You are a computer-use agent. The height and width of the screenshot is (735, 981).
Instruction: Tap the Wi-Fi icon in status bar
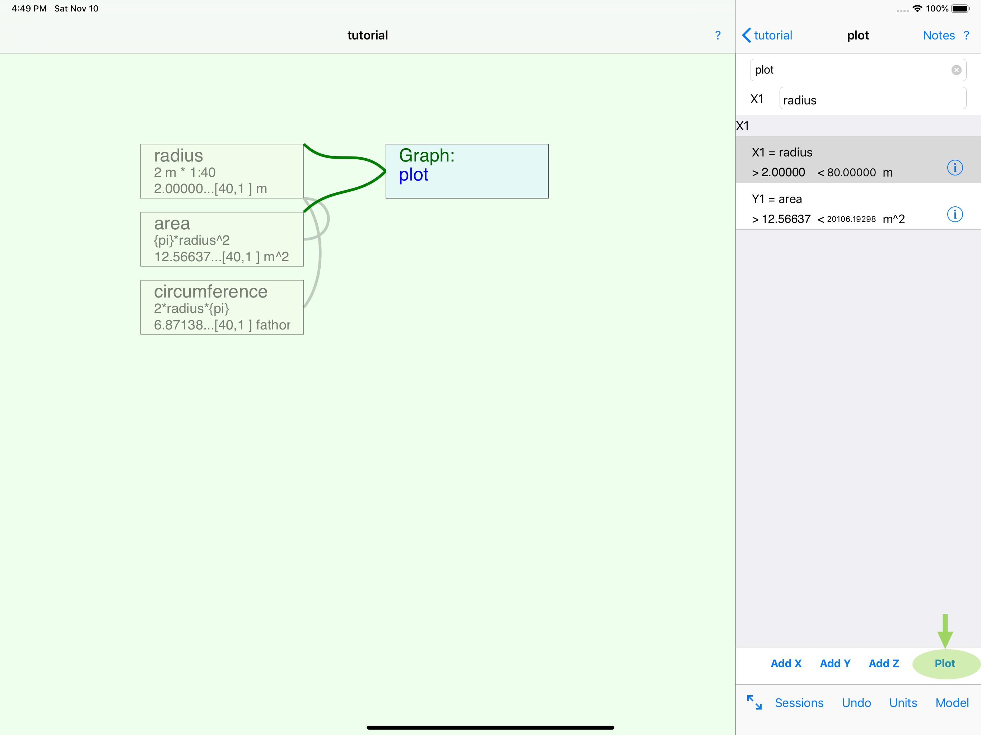click(x=917, y=8)
